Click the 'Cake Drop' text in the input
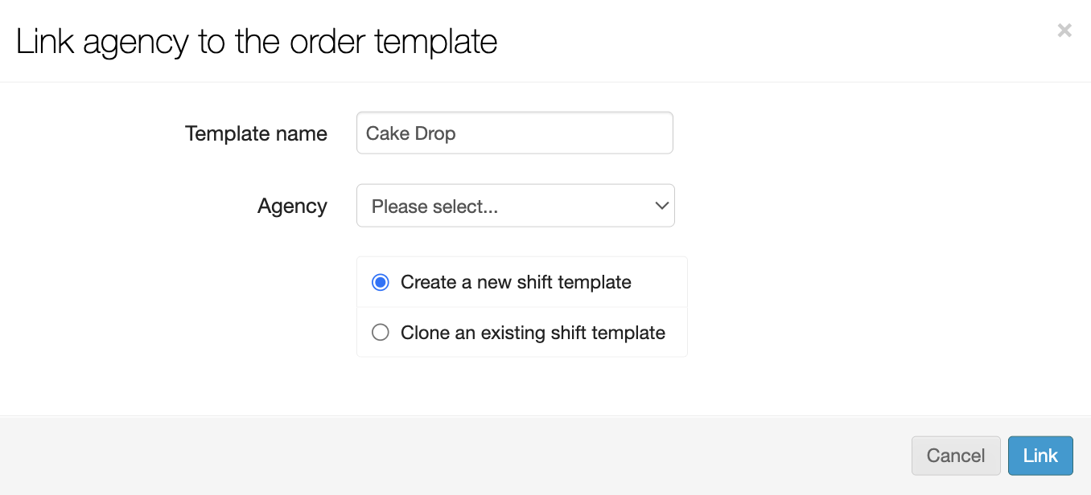The image size is (1091, 495). point(410,133)
